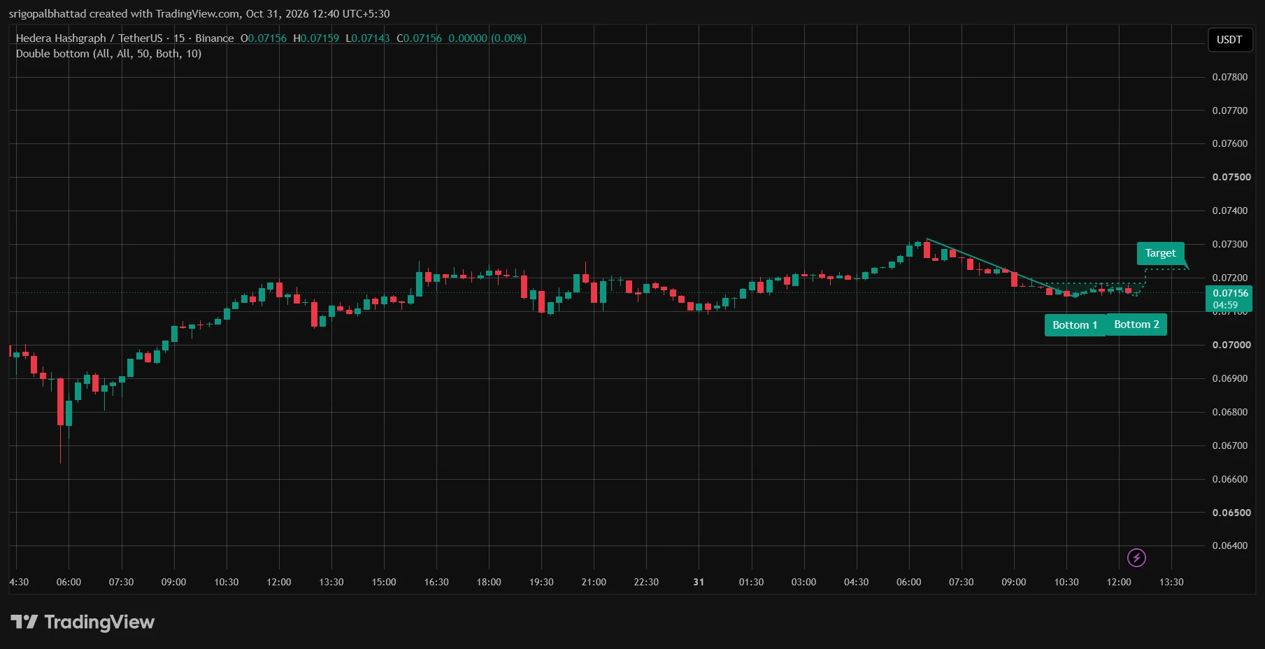Click the 31 date label on time axis
The width and height of the screenshot is (1265, 649).
(x=699, y=582)
